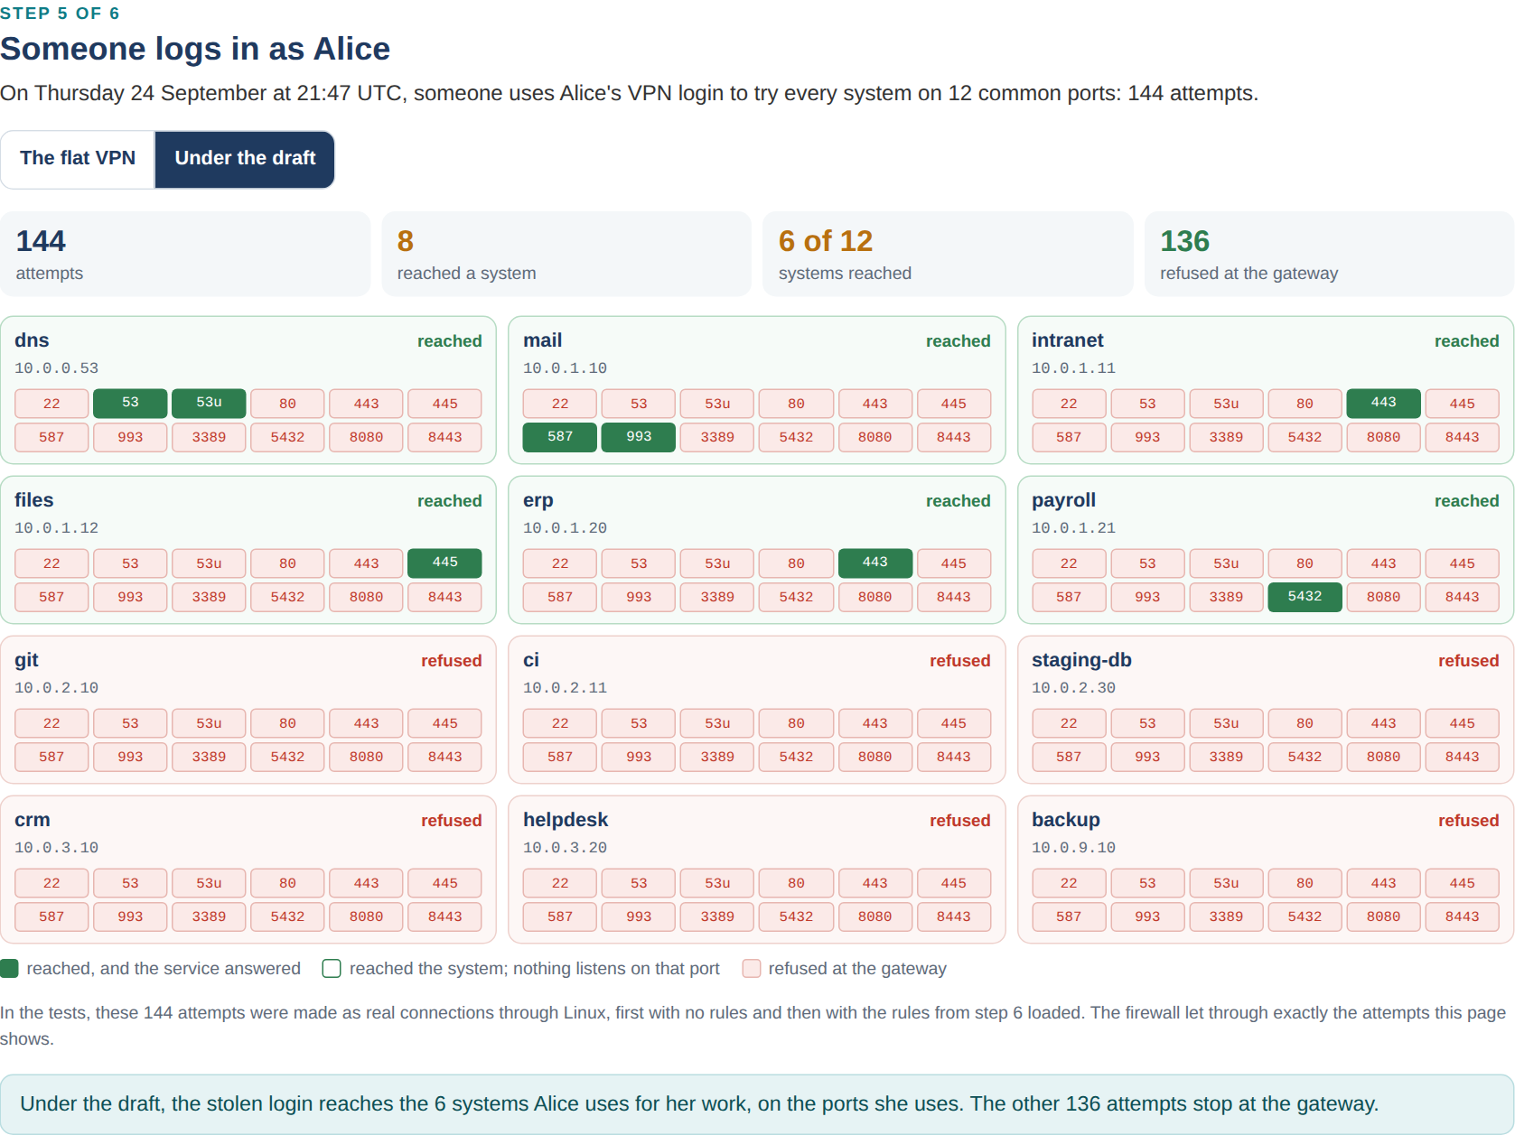This screenshot has height=1135, width=1515.
Task: Click green port 445 in files card
Action: [444, 563]
